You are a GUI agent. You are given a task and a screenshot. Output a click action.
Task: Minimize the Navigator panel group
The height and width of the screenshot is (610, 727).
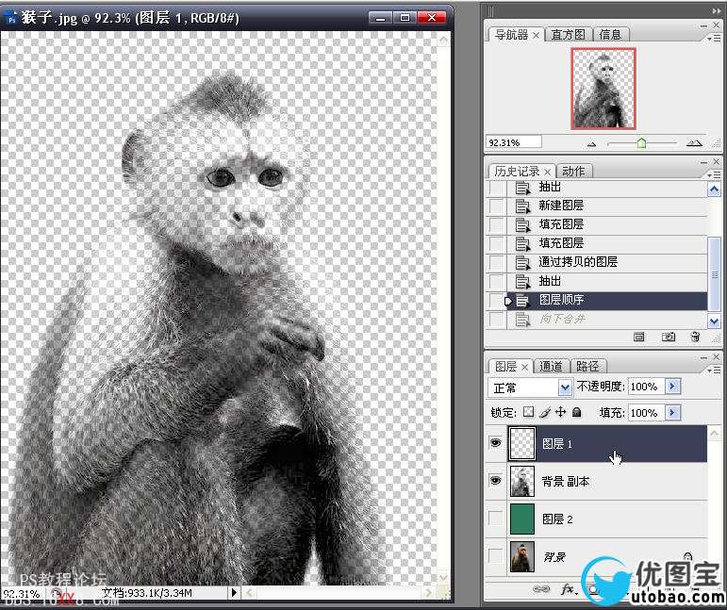tap(703, 26)
